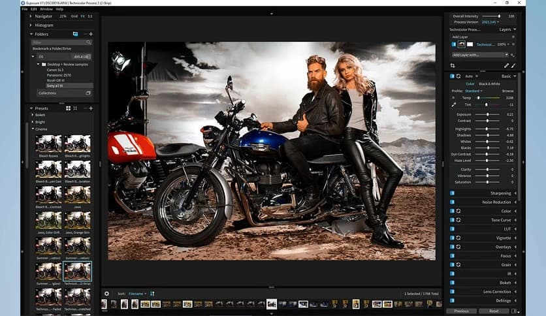Click the search magnifier in the folder filter field
Screen dimensions: 546x316
[88, 42]
